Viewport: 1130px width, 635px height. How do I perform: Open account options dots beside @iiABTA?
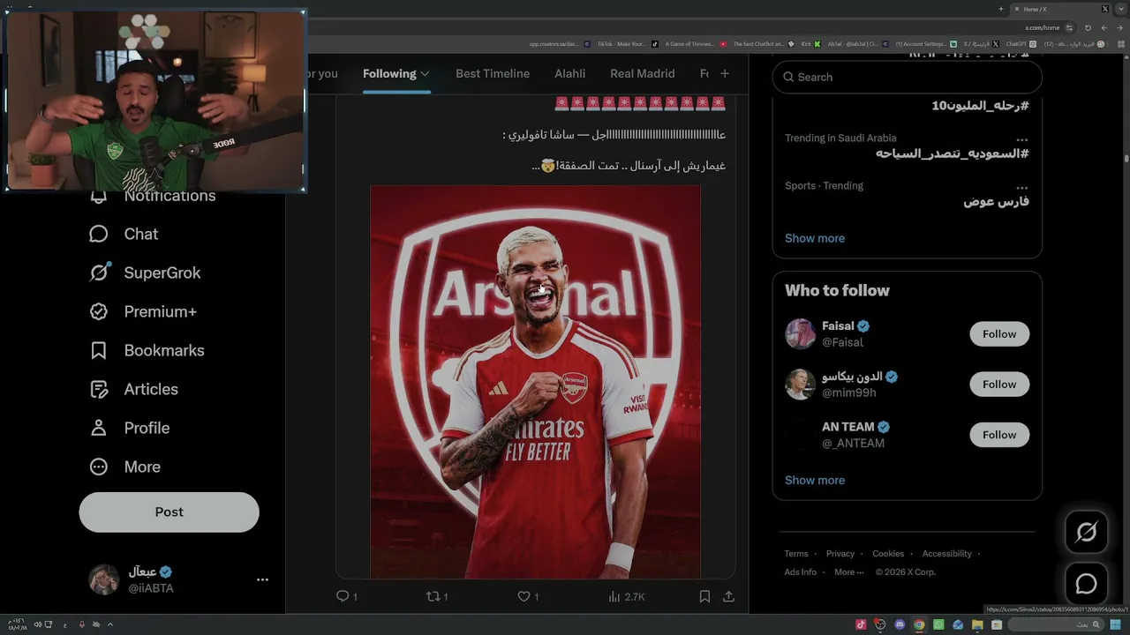click(262, 579)
